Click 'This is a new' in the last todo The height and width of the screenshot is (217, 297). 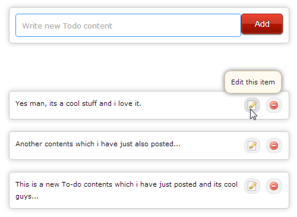click(37, 184)
